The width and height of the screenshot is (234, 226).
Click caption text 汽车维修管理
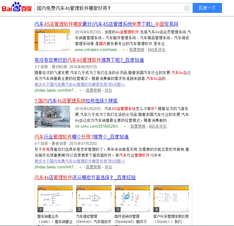(x=87, y=216)
